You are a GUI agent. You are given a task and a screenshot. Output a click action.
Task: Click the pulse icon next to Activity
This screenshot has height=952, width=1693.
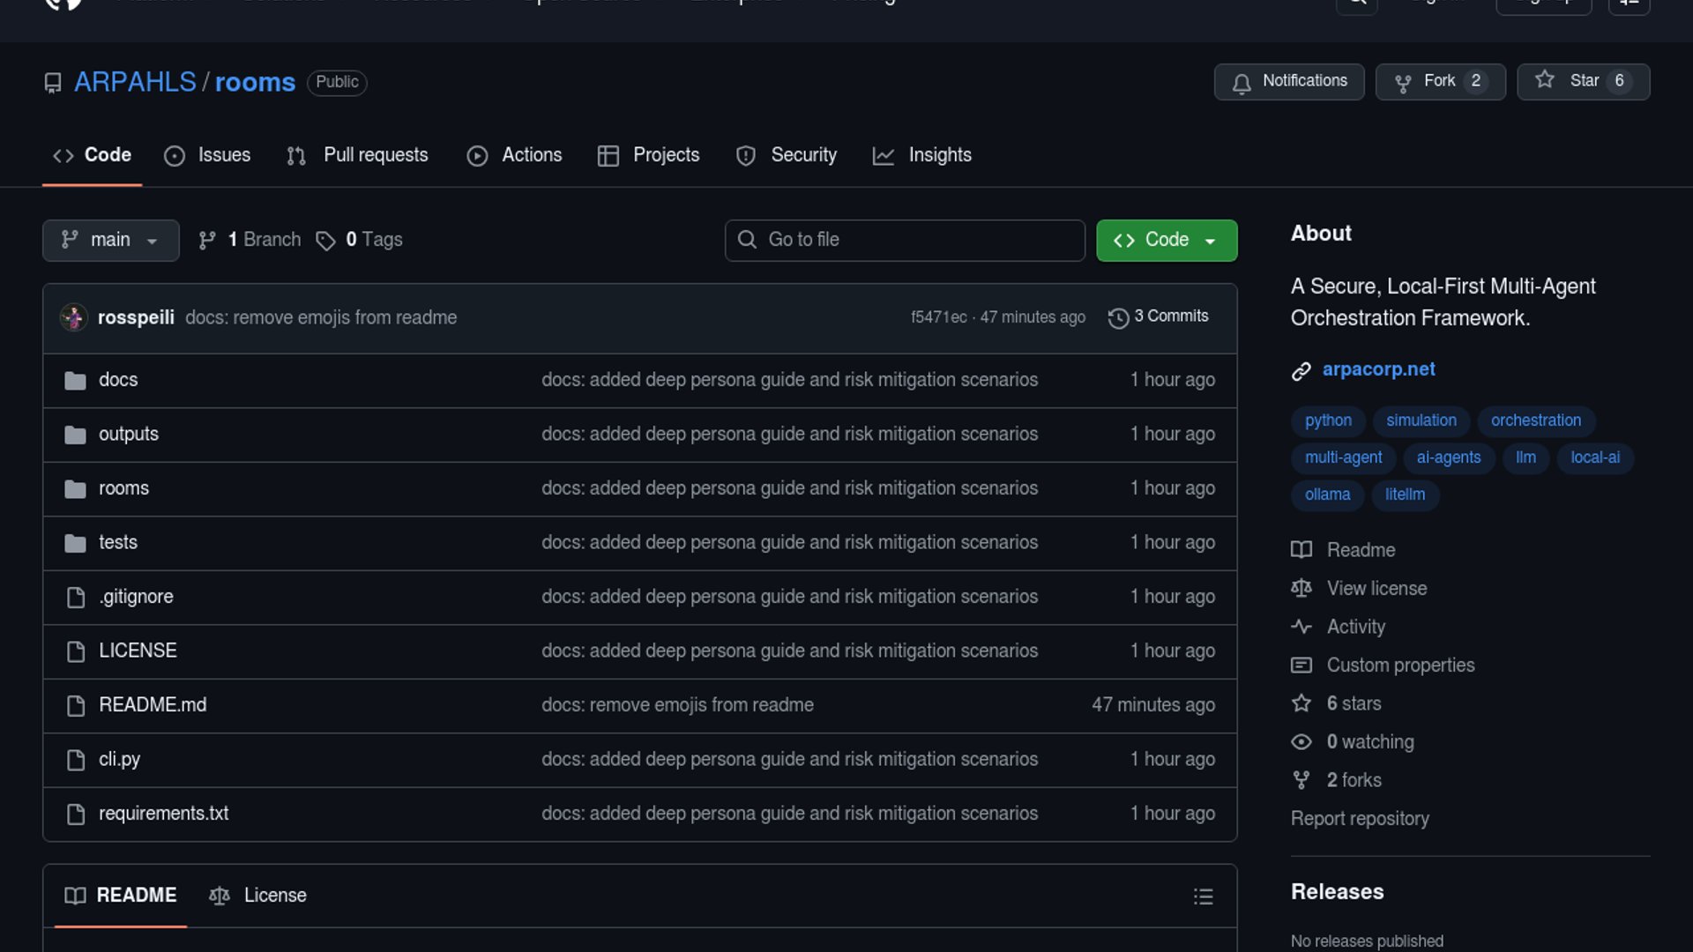coord(1301,627)
